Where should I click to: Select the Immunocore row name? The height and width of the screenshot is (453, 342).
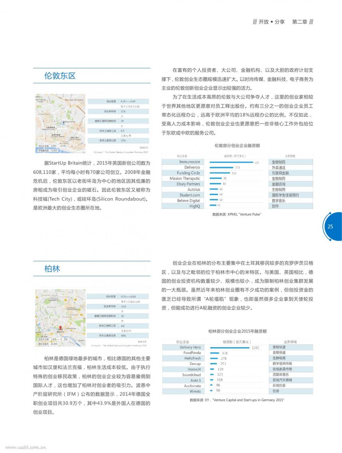coord(190,162)
